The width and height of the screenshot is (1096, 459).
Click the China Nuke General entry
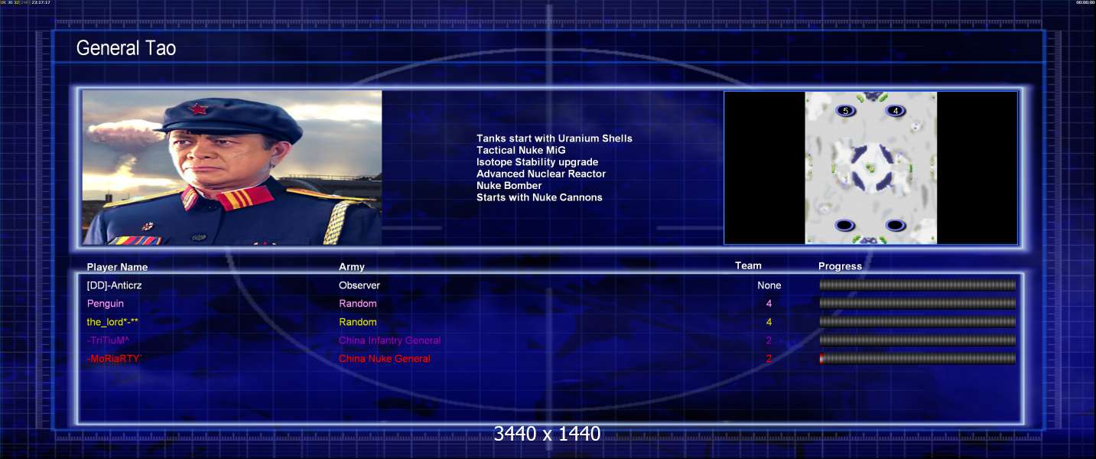385,359
